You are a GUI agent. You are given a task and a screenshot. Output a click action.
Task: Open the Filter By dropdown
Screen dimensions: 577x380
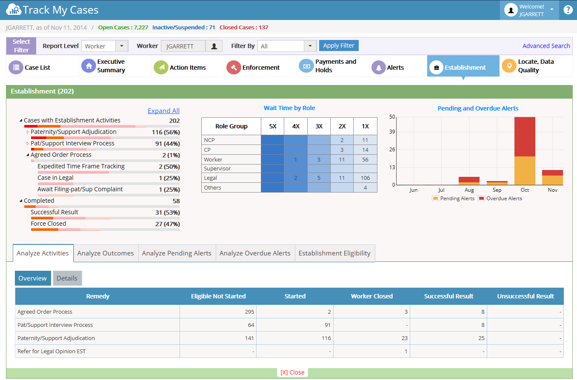310,46
